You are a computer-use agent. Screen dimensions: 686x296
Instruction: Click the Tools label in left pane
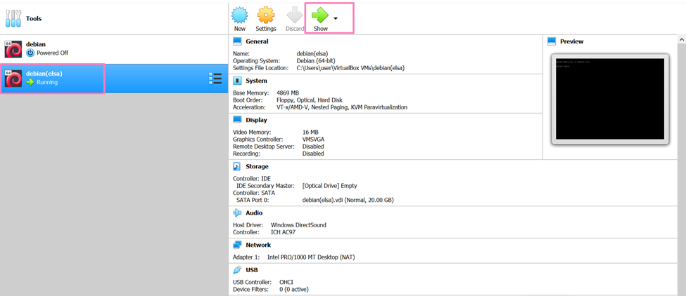[x=34, y=19]
